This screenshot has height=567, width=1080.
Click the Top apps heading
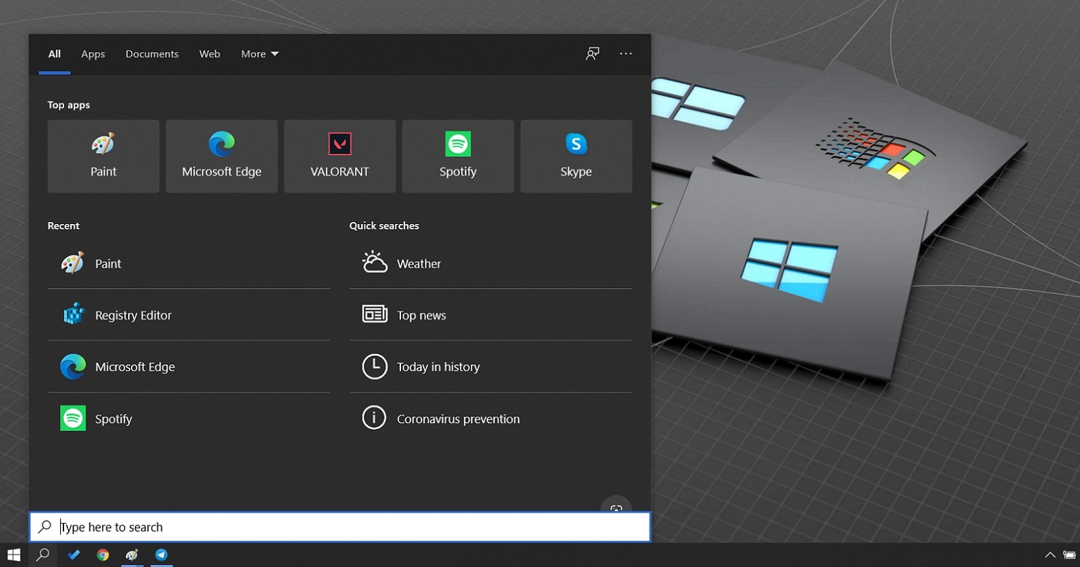[68, 105]
